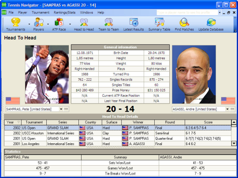The image size is (238, 178).
Task: Sort by the Score column header
Action: coord(208,122)
